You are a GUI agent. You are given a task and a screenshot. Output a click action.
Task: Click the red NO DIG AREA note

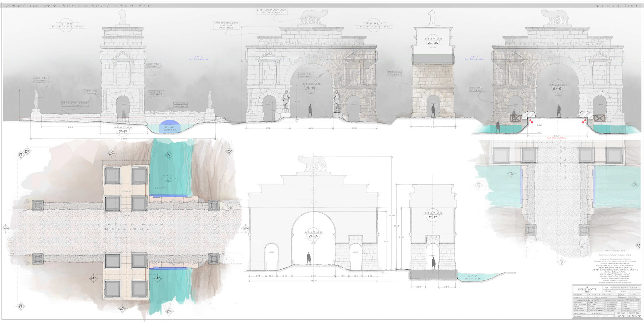(556, 138)
